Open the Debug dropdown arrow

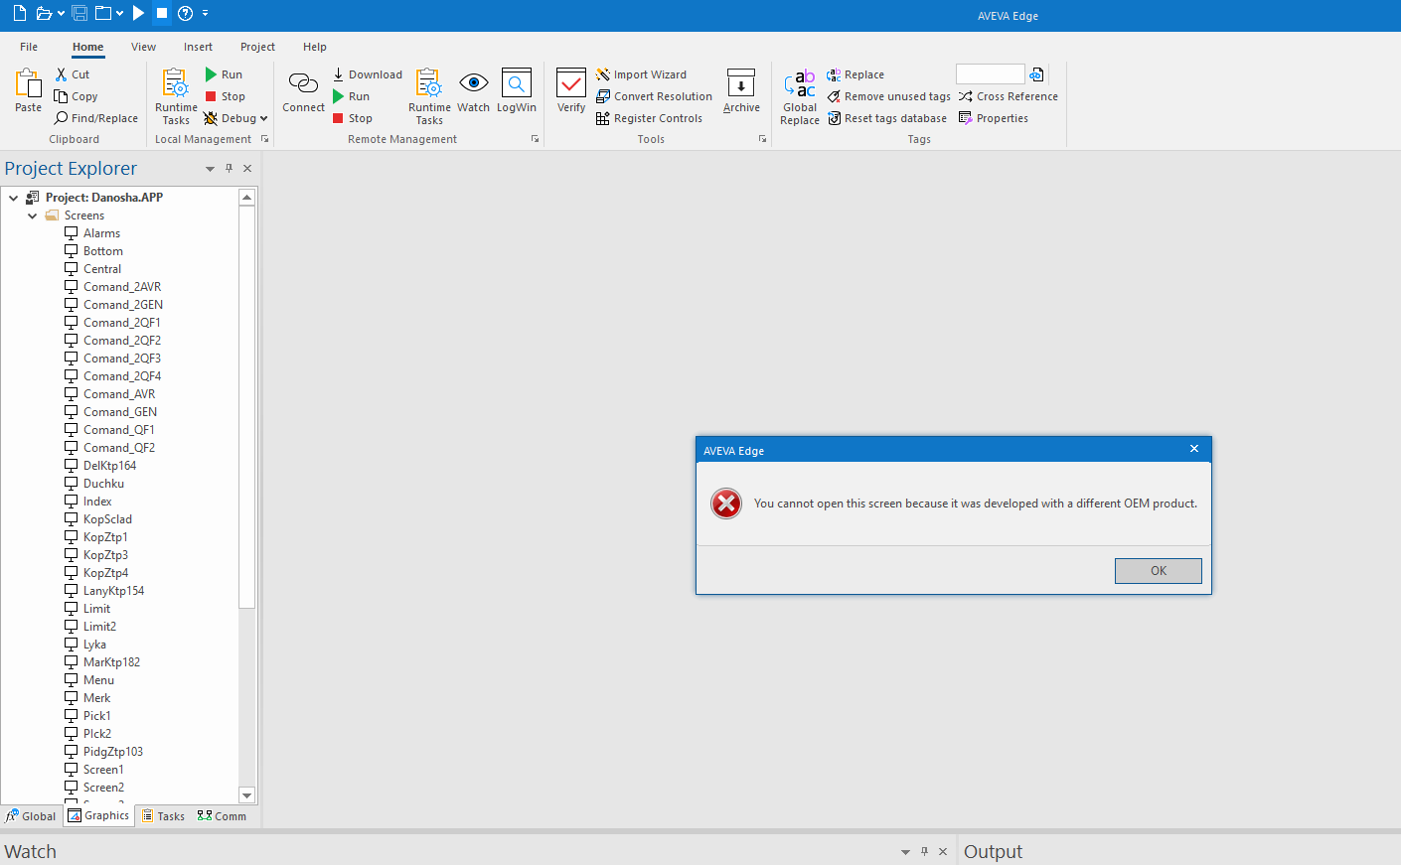click(264, 118)
